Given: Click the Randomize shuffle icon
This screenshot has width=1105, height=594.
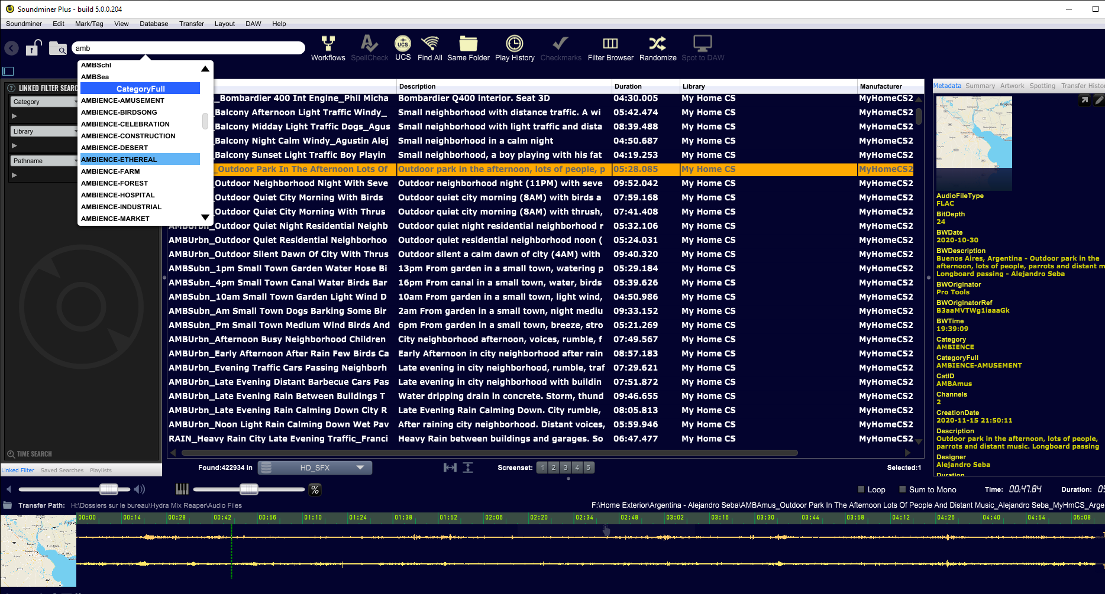Looking at the screenshot, I should 657,47.
